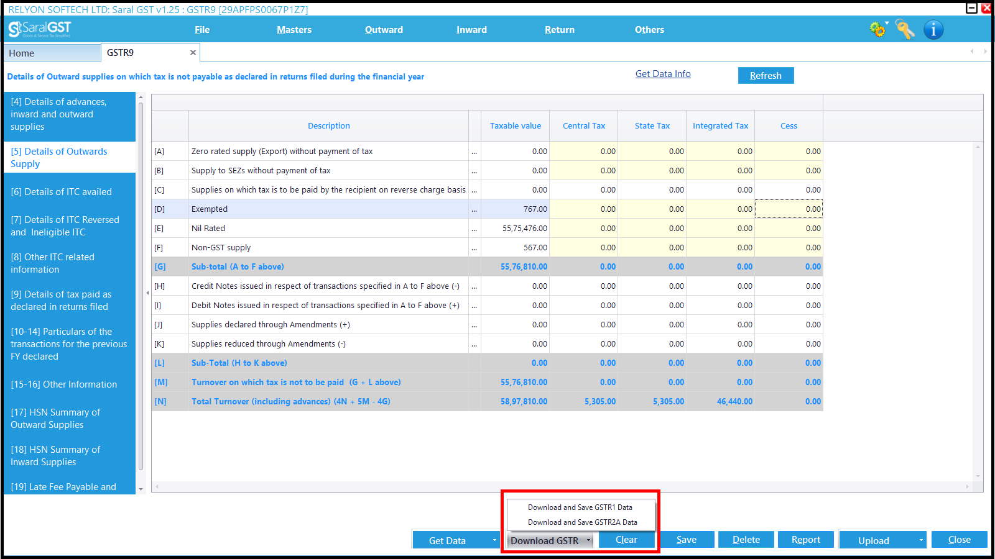
Task: Click the Refresh button
Action: pos(766,76)
